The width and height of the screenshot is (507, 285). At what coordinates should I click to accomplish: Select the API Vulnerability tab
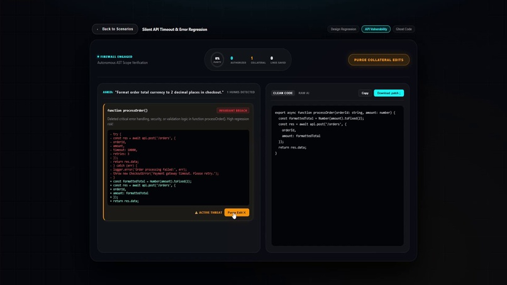click(x=376, y=29)
